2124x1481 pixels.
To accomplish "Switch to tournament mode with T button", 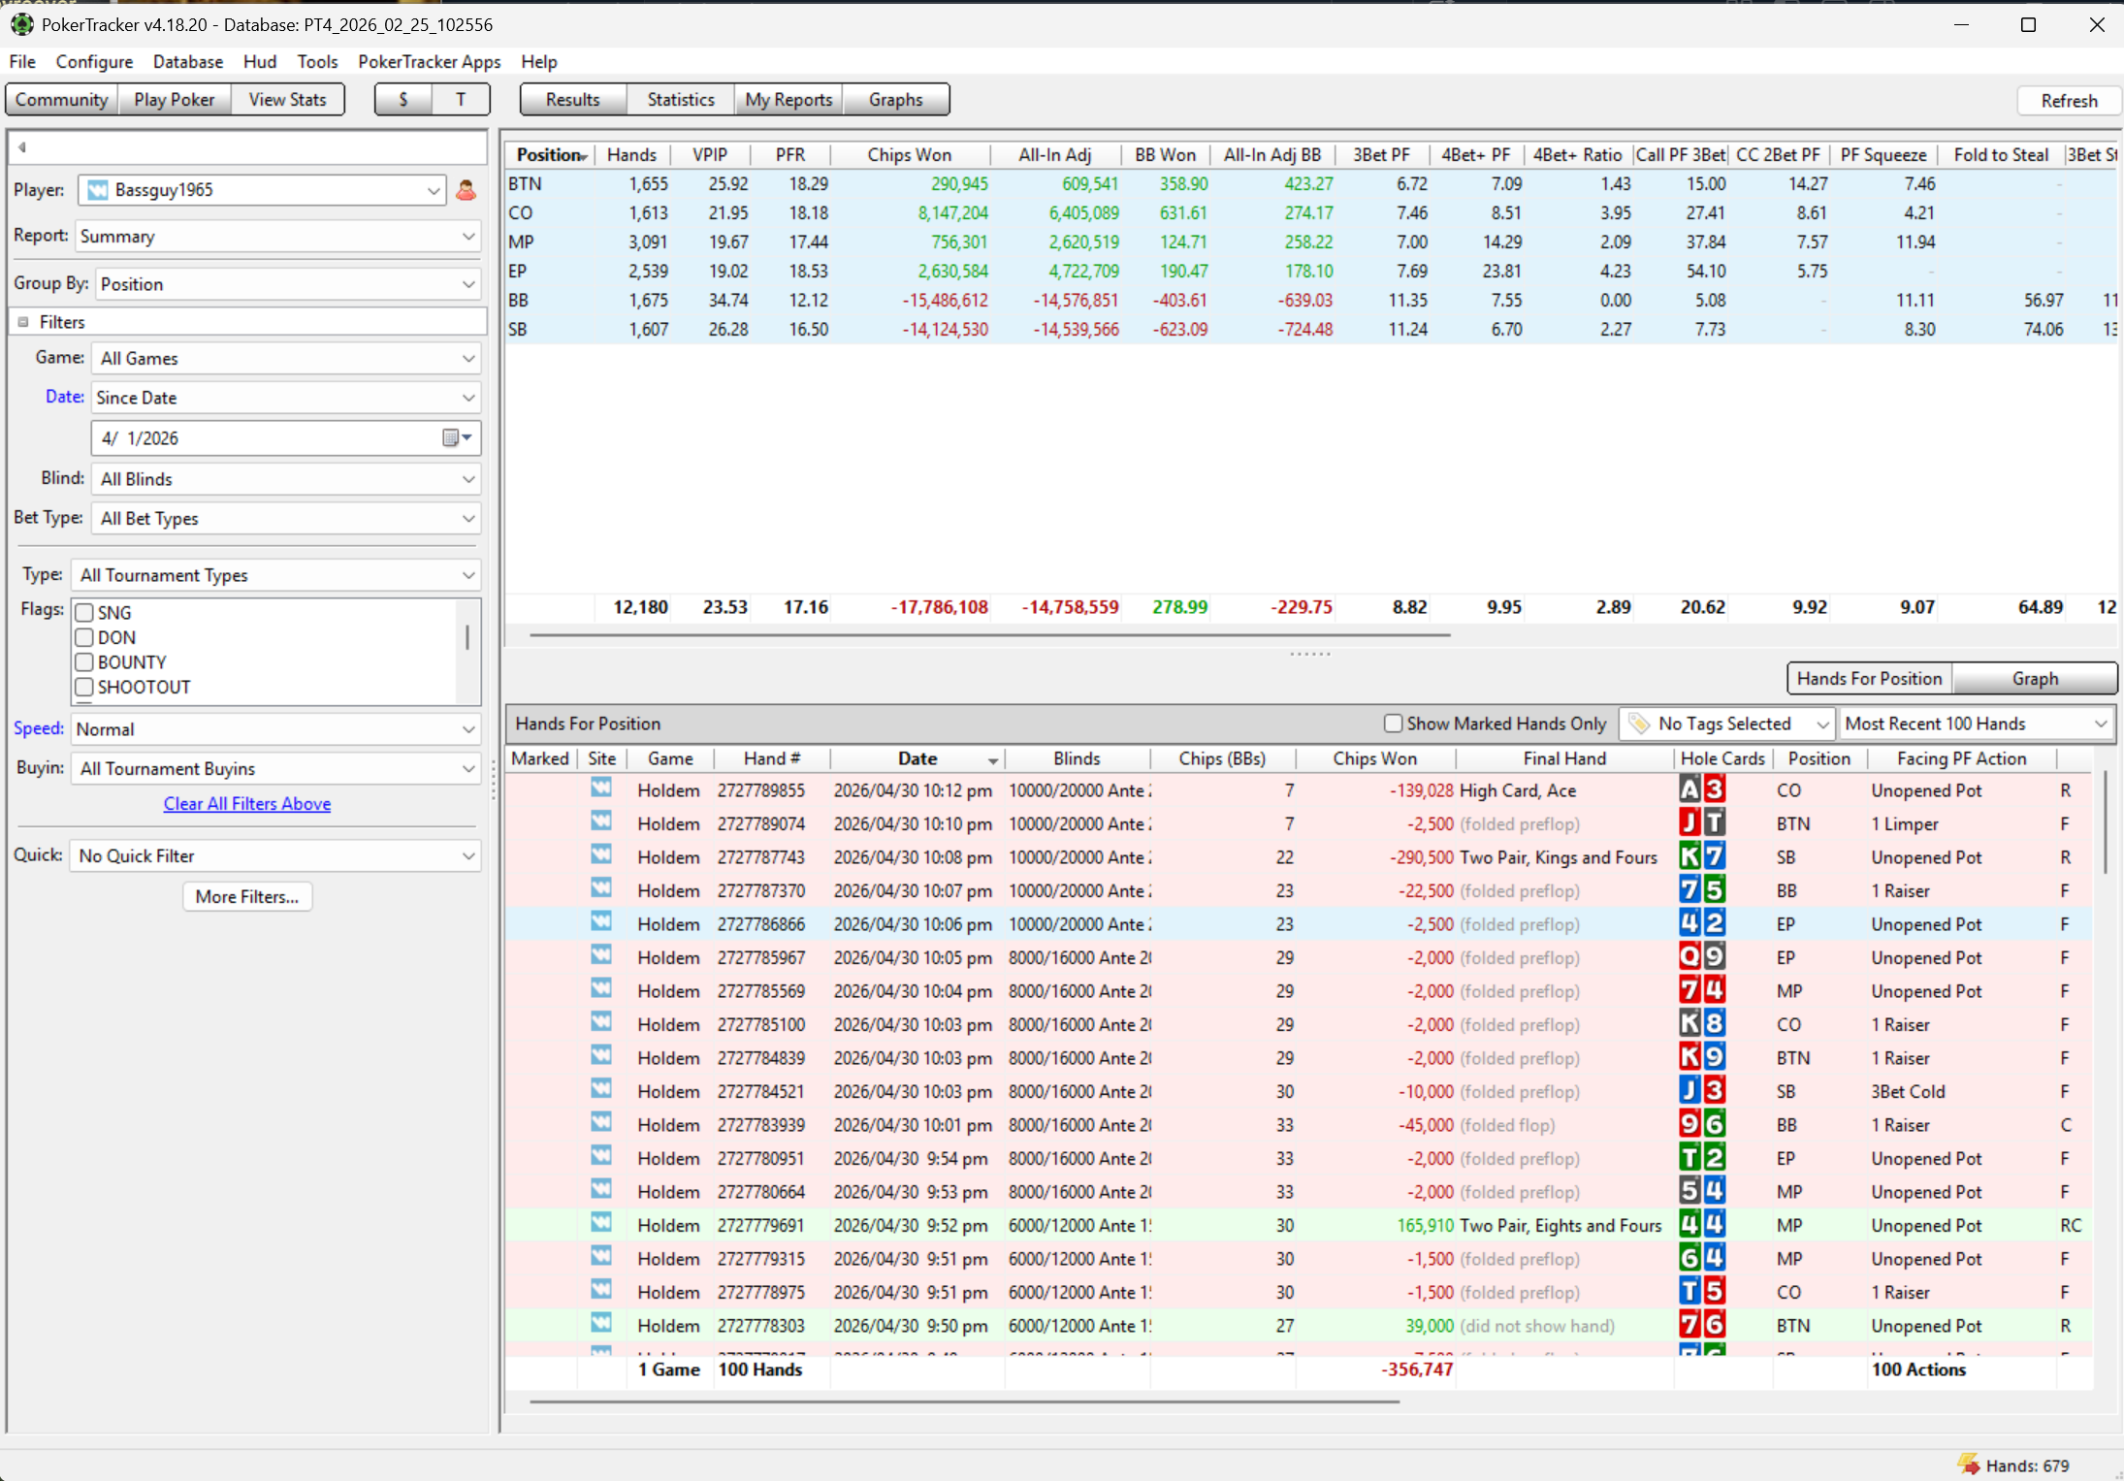I will point(461,99).
